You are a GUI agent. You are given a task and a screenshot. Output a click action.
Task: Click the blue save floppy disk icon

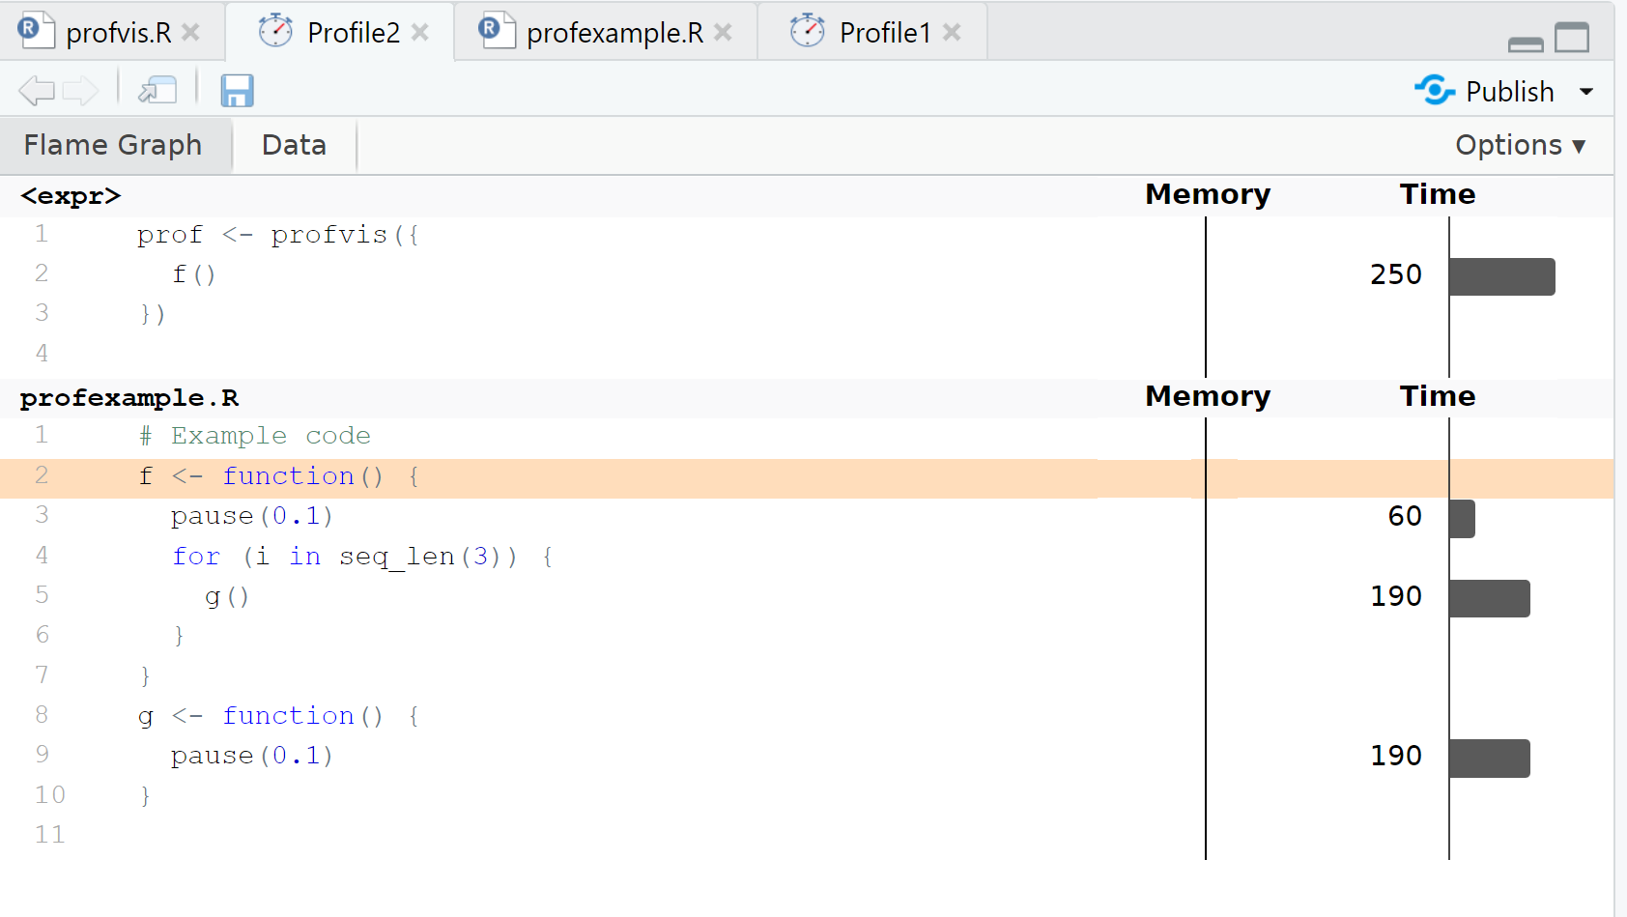click(237, 91)
